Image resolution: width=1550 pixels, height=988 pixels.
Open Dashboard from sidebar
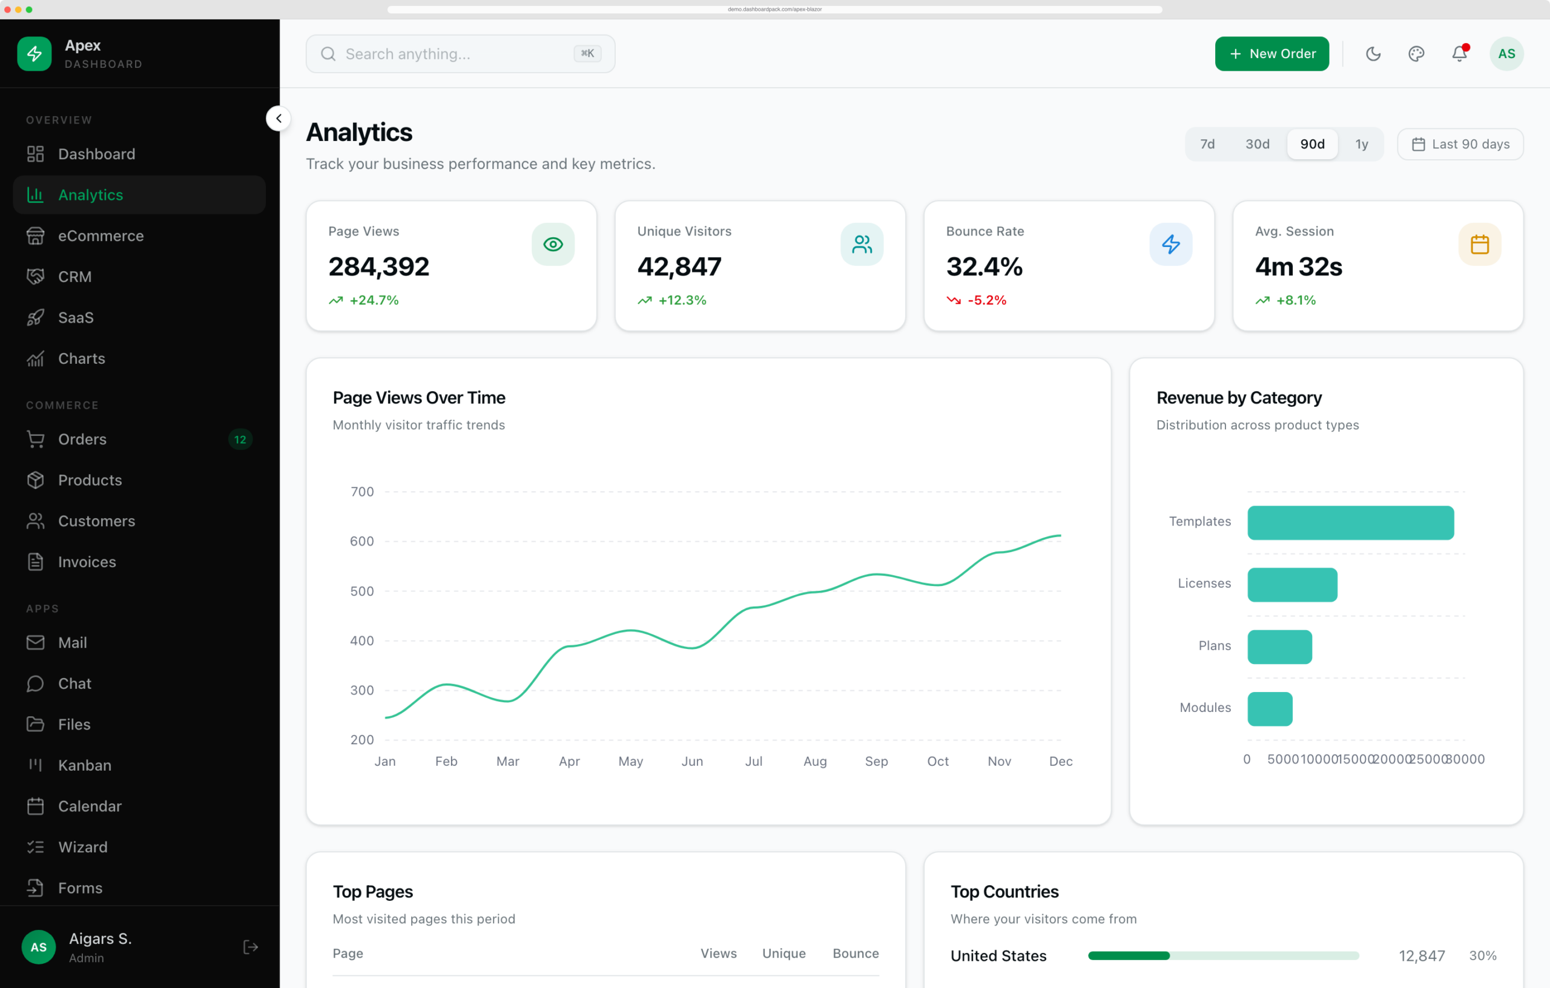tap(139, 154)
